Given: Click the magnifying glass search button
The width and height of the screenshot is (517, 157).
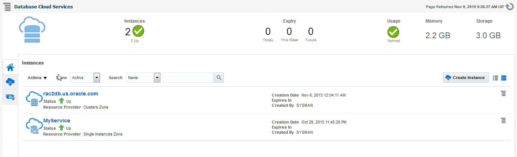Looking at the screenshot, I should point(219,78).
